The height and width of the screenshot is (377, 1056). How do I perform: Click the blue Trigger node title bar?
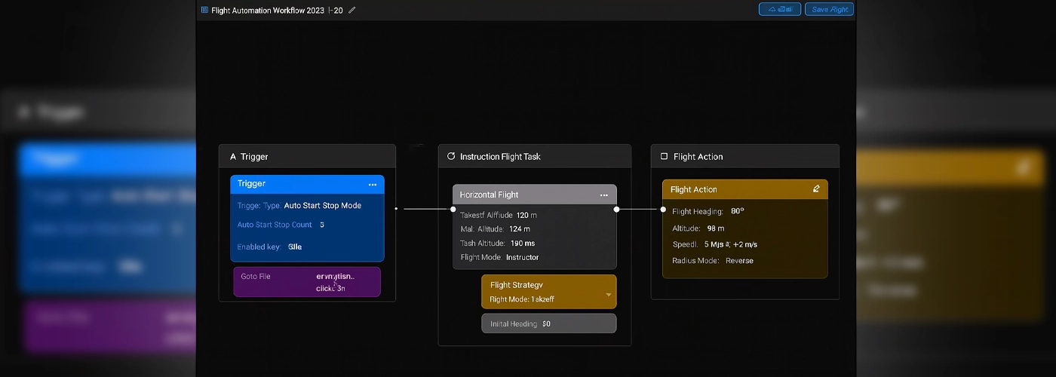click(x=307, y=184)
